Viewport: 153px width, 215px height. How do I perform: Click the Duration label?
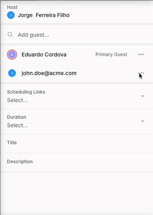coord(17,117)
